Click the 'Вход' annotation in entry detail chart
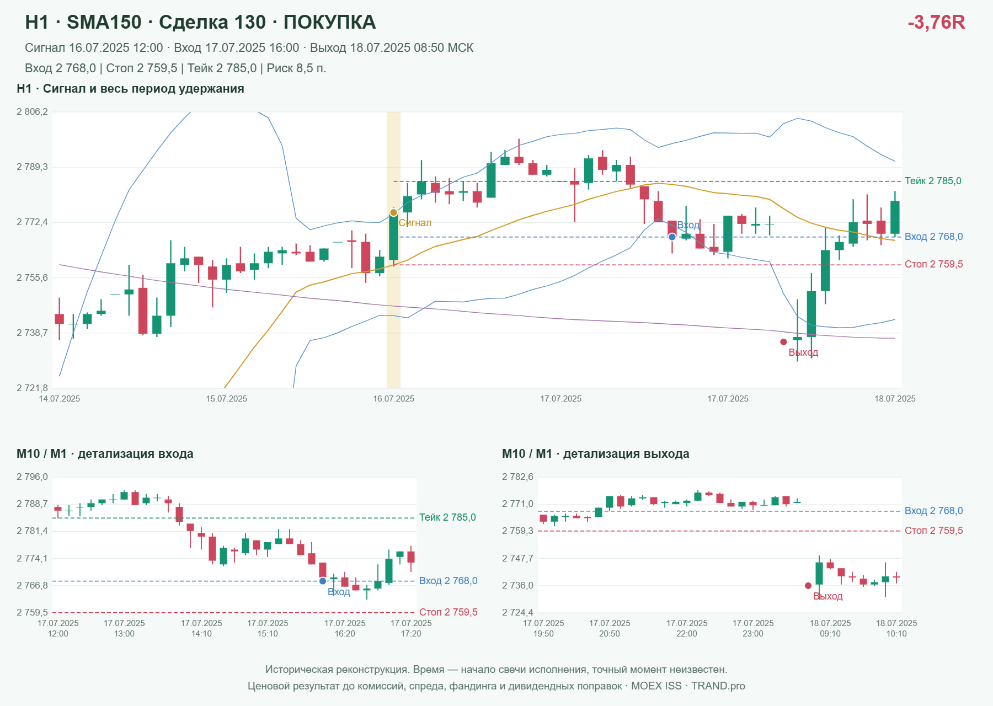 click(339, 592)
